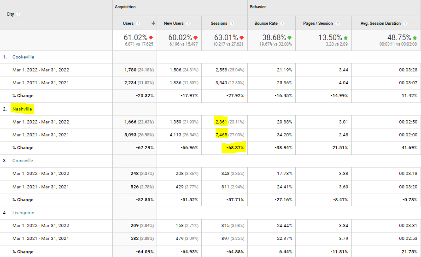Click Crossville new users value 429
The image size is (421, 257).
click(180, 187)
